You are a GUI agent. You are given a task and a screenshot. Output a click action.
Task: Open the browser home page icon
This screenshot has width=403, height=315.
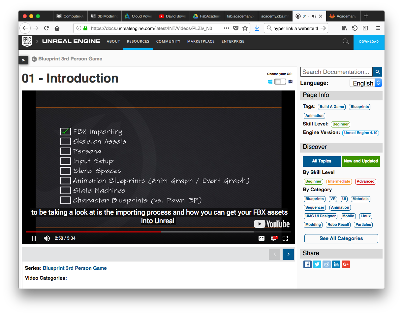click(x=57, y=28)
